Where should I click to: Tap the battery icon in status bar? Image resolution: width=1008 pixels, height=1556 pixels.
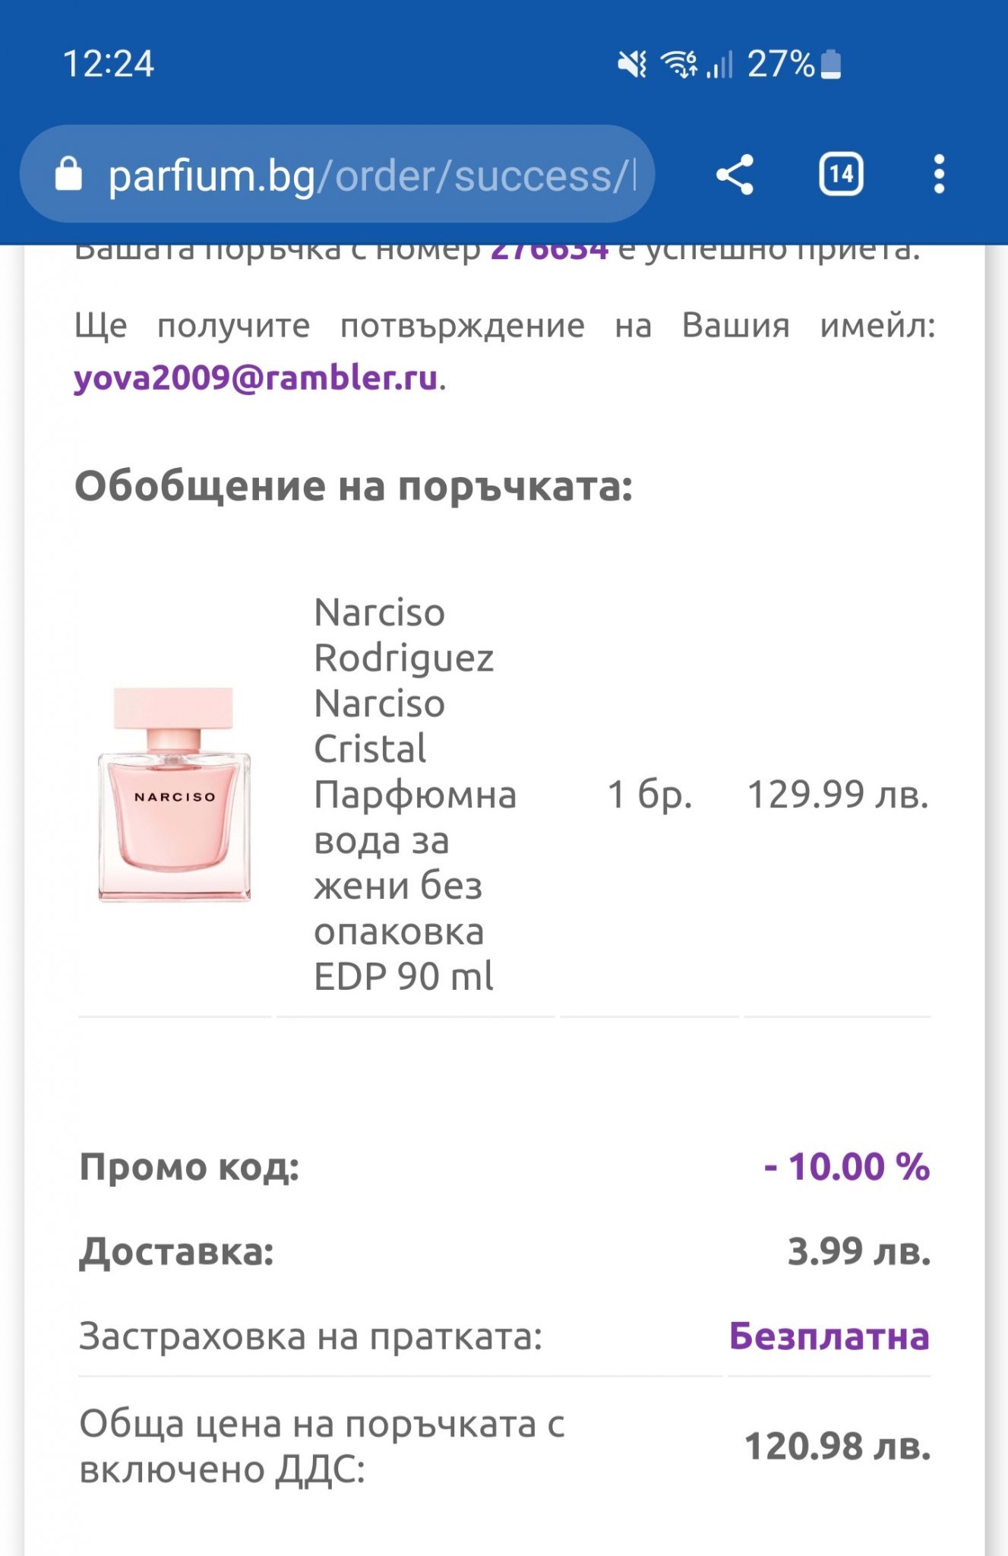(832, 64)
